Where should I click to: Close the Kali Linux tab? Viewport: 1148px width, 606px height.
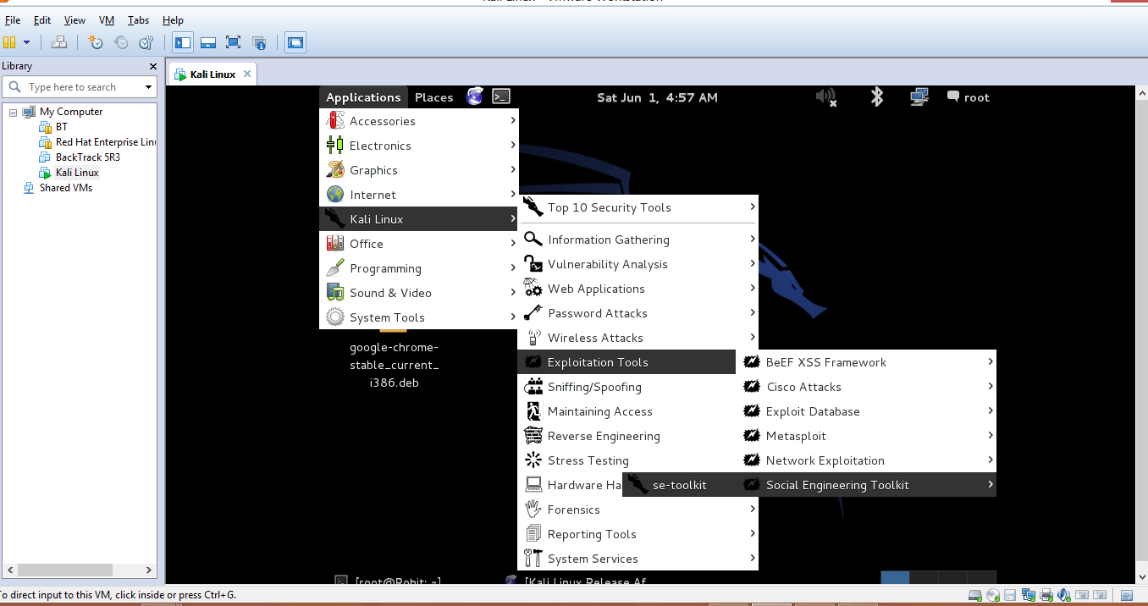coord(247,74)
